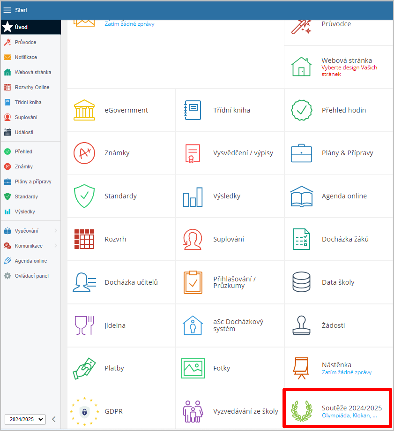Screen dimensions: 394x431
Task: Click the Platby hand with money icon
Action: click(84, 368)
